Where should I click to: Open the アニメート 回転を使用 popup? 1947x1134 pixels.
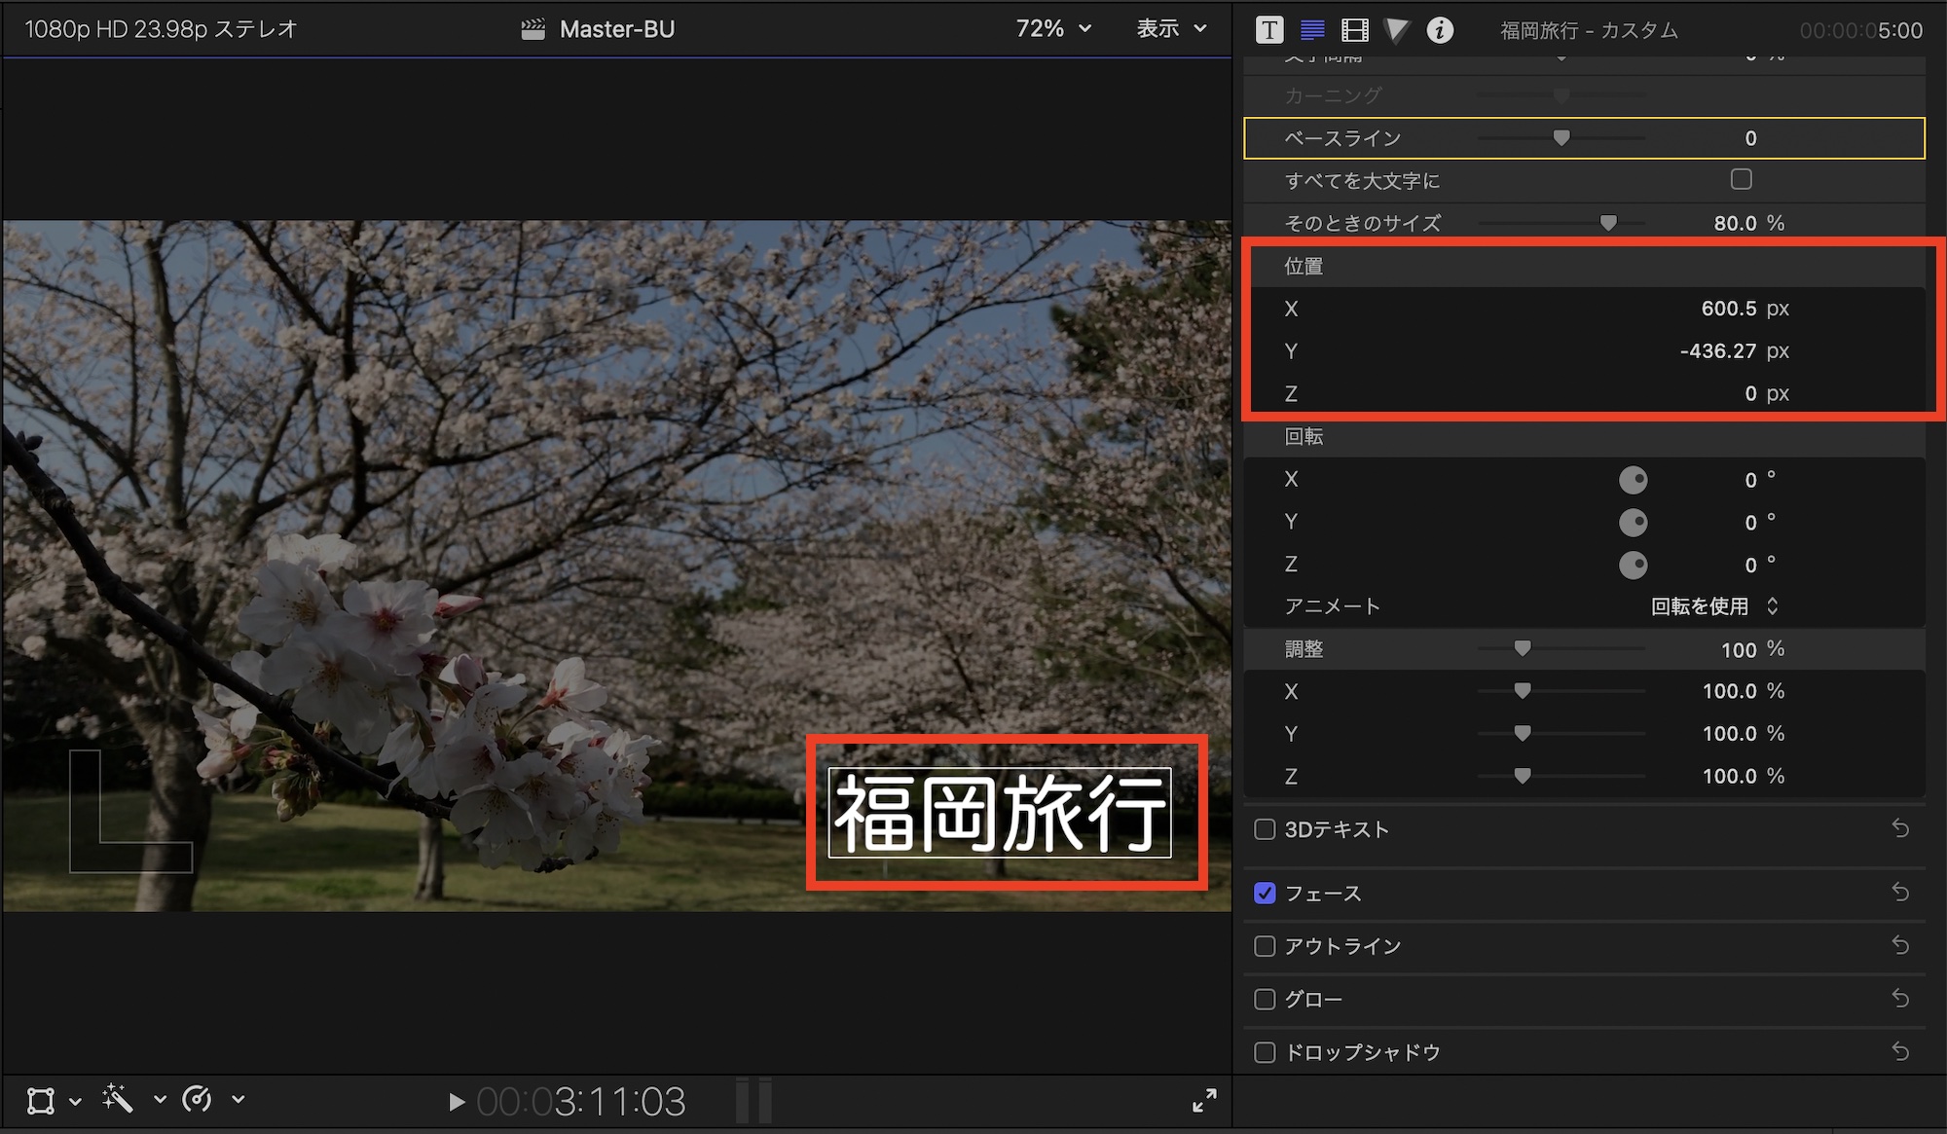coord(1715,606)
